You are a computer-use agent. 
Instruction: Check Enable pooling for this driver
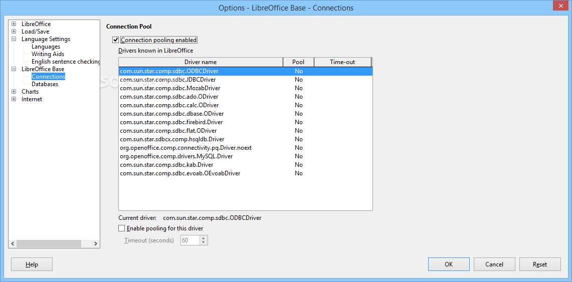(x=121, y=228)
